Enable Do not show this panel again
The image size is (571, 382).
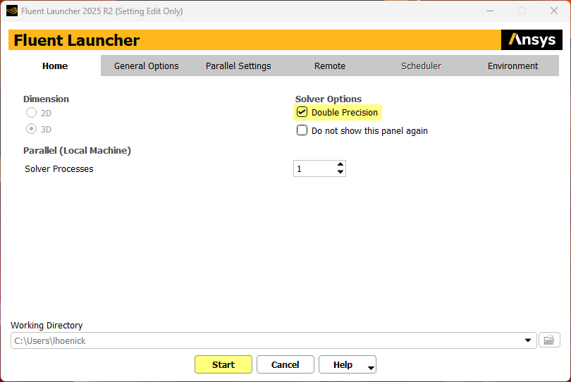[x=302, y=130]
